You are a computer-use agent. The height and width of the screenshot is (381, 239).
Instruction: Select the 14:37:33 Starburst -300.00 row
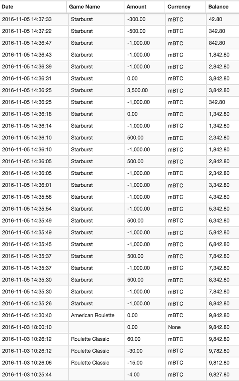point(119,19)
